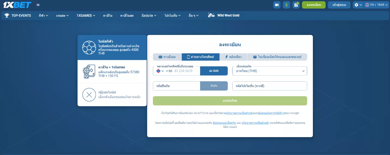
Task: Click the soccer ball bonus icon
Action: click(89, 47)
